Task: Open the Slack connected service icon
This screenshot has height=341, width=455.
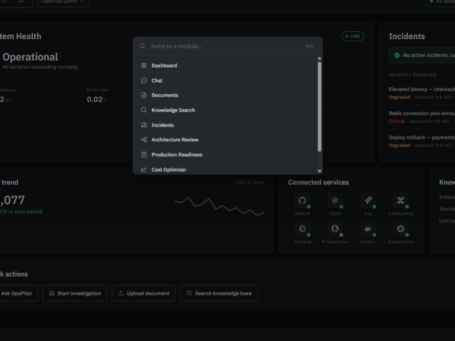Action: point(335,201)
